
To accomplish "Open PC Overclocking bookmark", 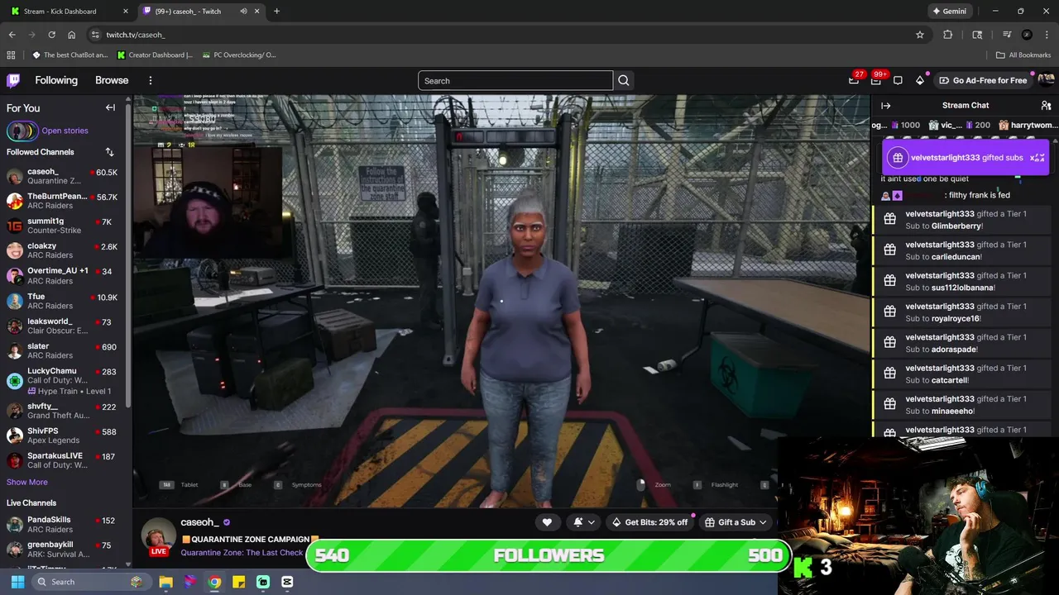I will point(238,55).
